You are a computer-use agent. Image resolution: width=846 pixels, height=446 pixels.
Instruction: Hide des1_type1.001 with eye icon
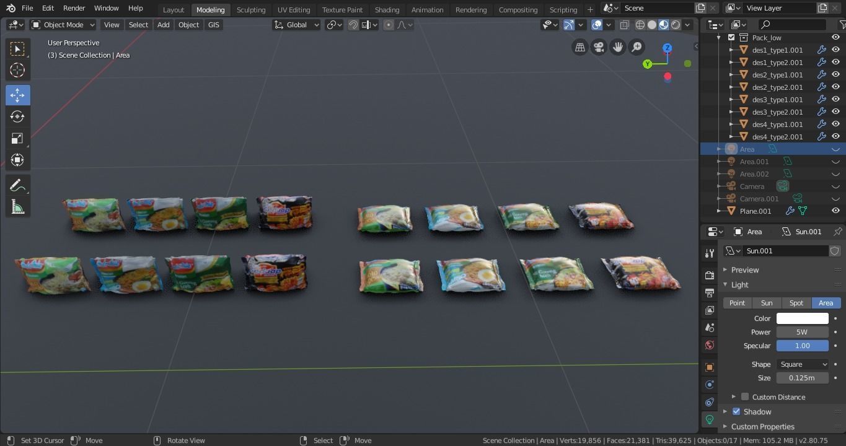[x=835, y=50]
